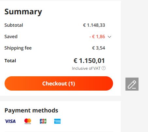Click the Inclusive of VAT text
The width and height of the screenshot is (148, 132).
tap(86, 68)
